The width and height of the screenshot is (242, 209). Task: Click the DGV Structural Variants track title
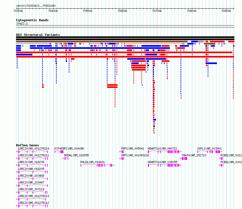click(38, 35)
